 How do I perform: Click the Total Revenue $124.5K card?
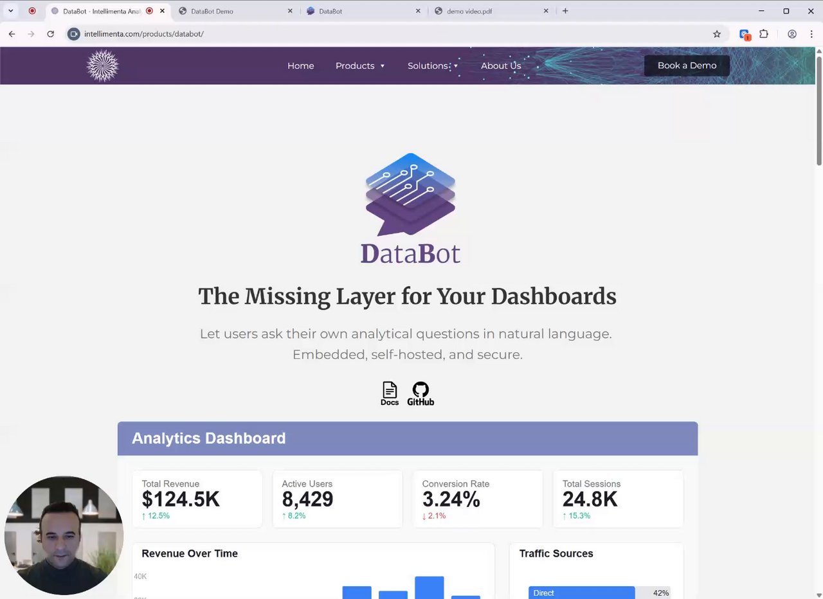(x=197, y=499)
